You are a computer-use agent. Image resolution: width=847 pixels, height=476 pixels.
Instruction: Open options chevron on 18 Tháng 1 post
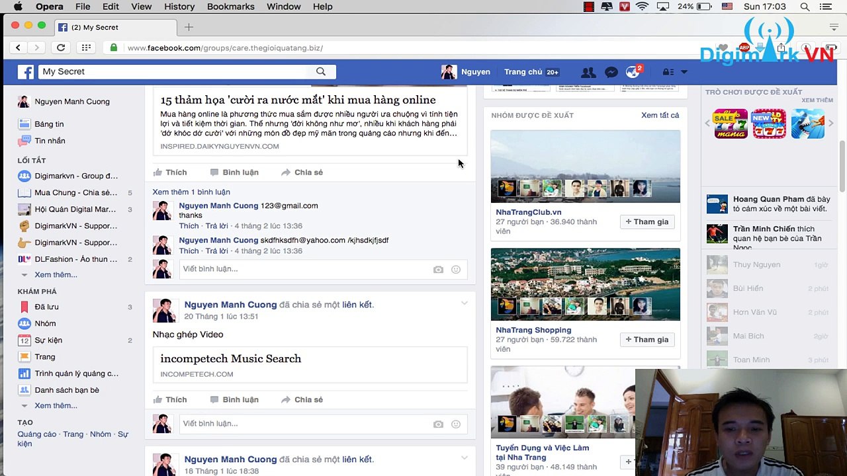tap(464, 458)
